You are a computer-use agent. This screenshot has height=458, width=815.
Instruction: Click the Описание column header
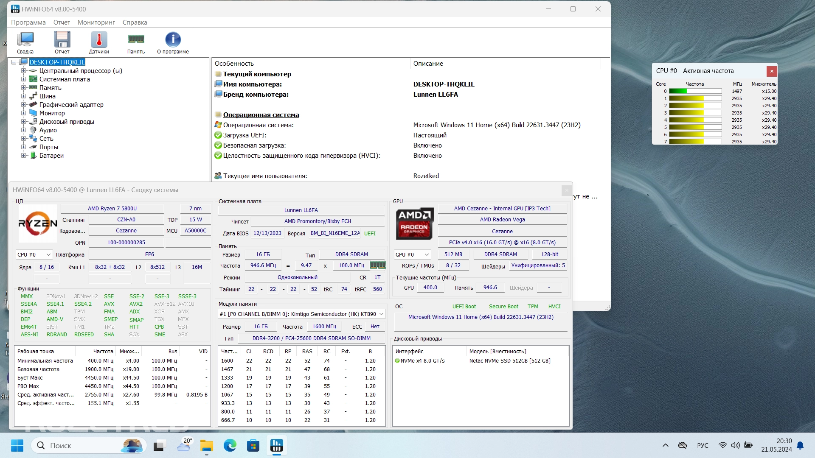click(506, 64)
